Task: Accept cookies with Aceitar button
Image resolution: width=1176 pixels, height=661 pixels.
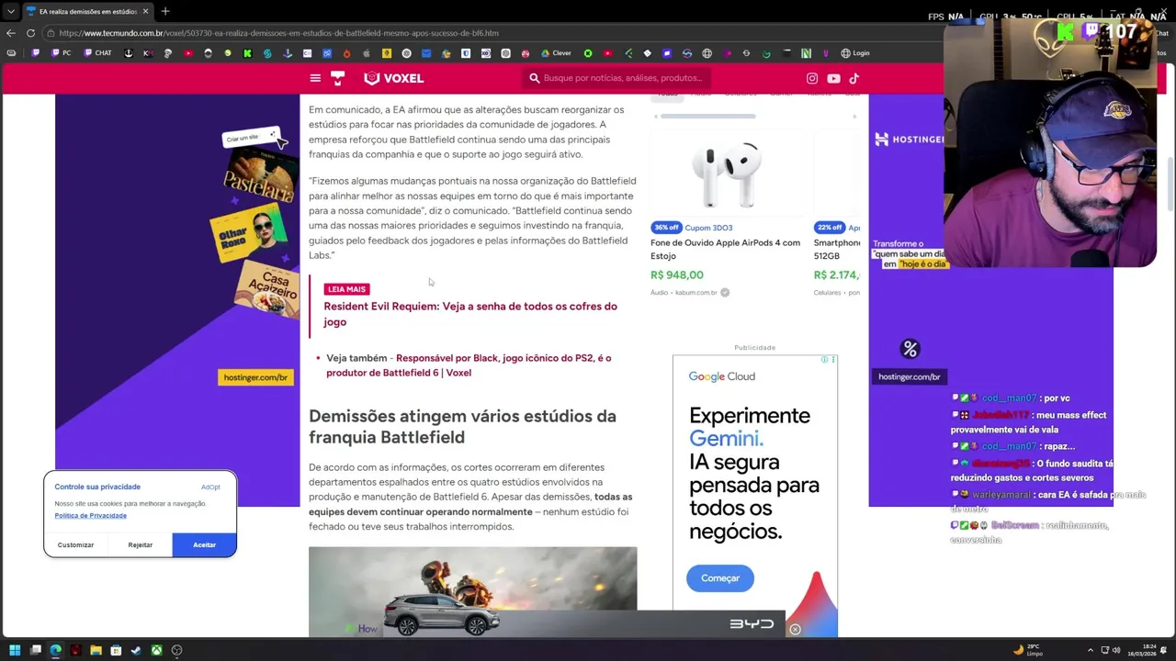Action: point(204,544)
